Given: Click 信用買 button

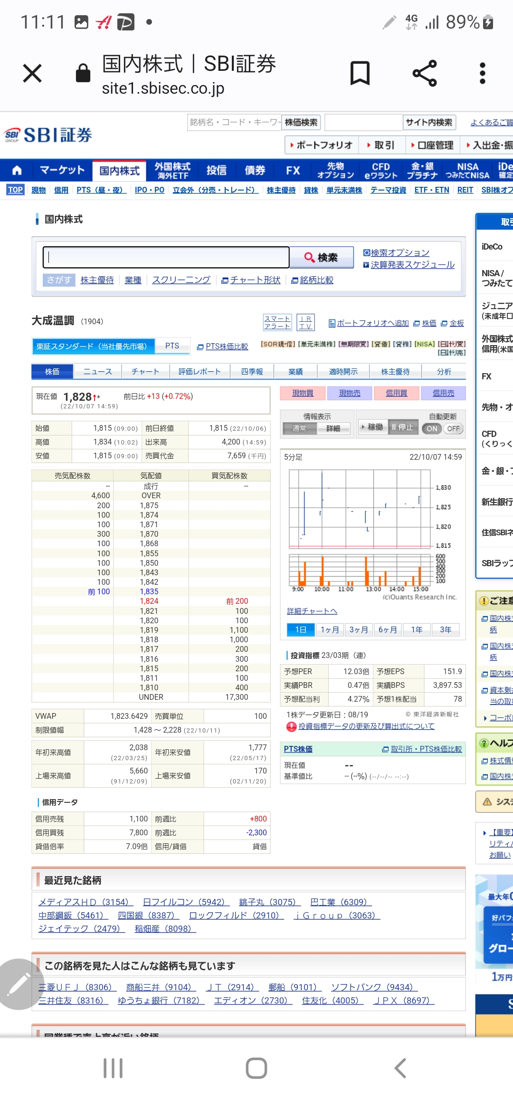Looking at the screenshot, I should pyautogui.click(x=396, y=393).
